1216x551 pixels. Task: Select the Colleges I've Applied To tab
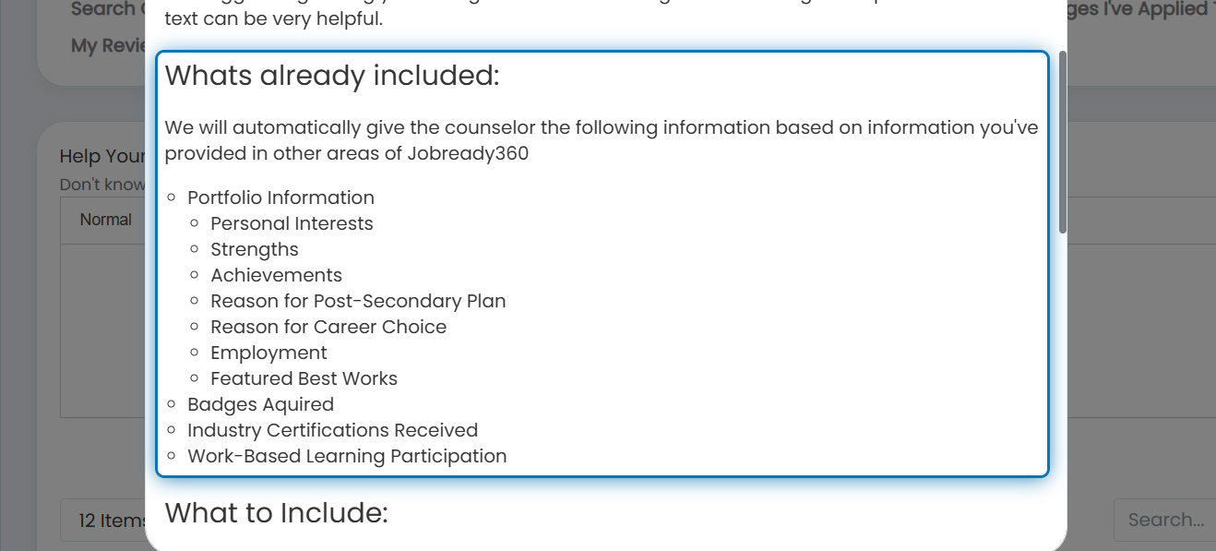click(1142, 8)
